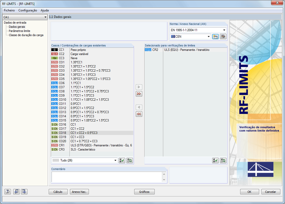
Task: Select CO5 row in load list
Action: (92, 79)
